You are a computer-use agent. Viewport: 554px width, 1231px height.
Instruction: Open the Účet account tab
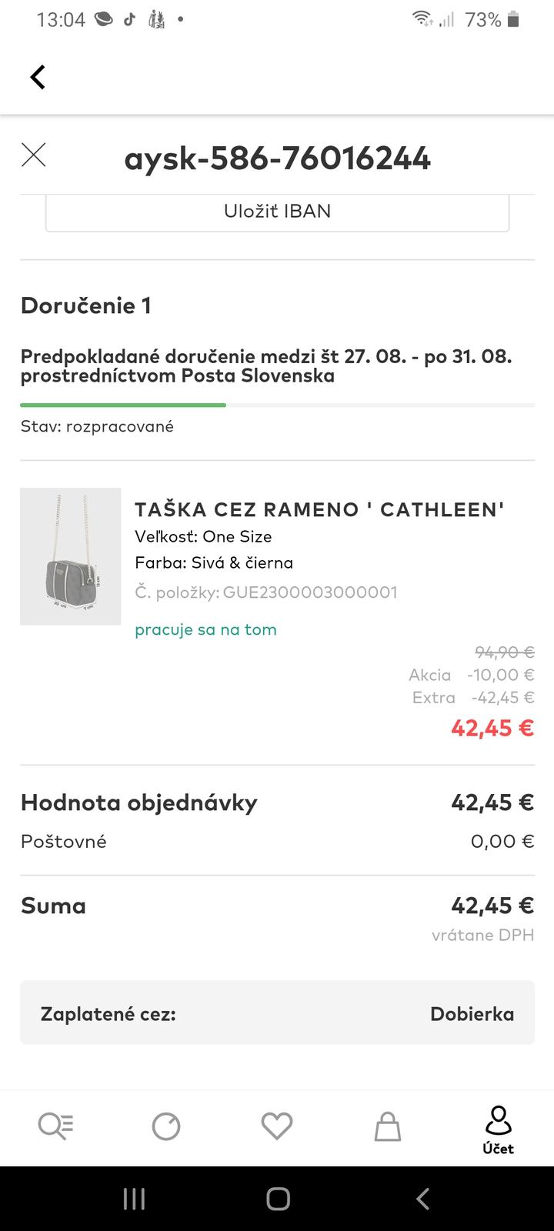498,1130
